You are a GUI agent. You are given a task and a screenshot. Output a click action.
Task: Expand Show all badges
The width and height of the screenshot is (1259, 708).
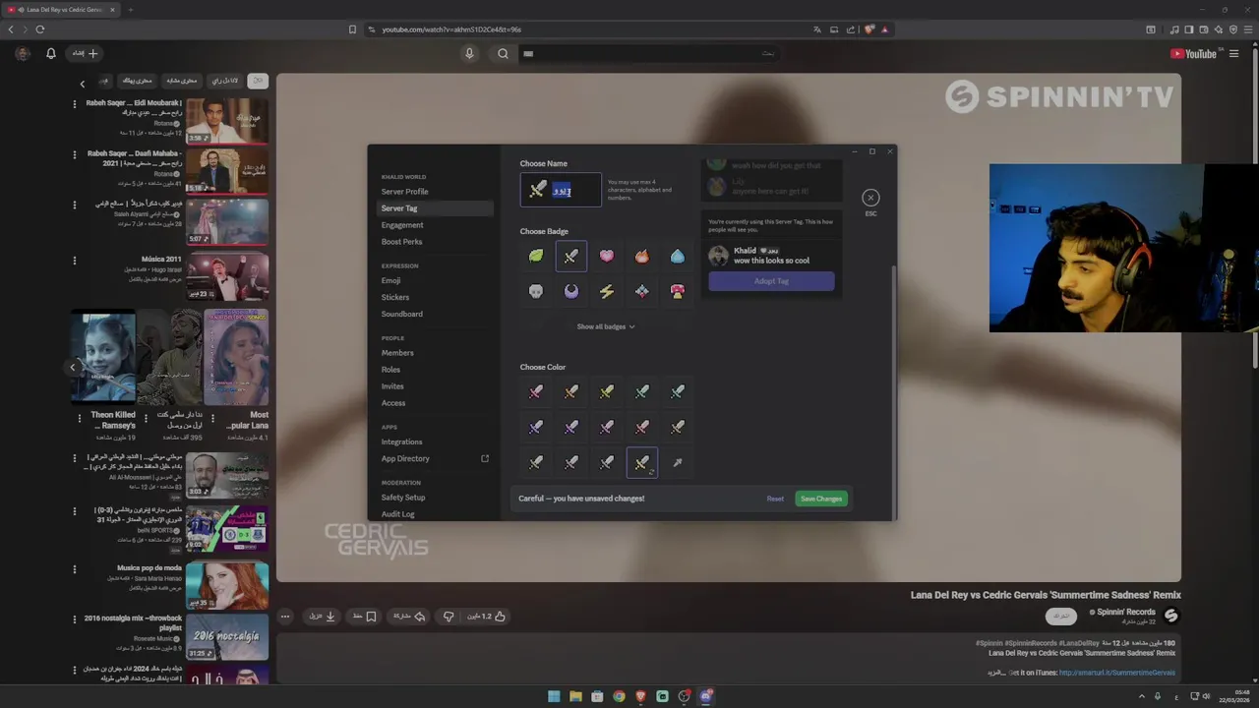pos(606,326)
